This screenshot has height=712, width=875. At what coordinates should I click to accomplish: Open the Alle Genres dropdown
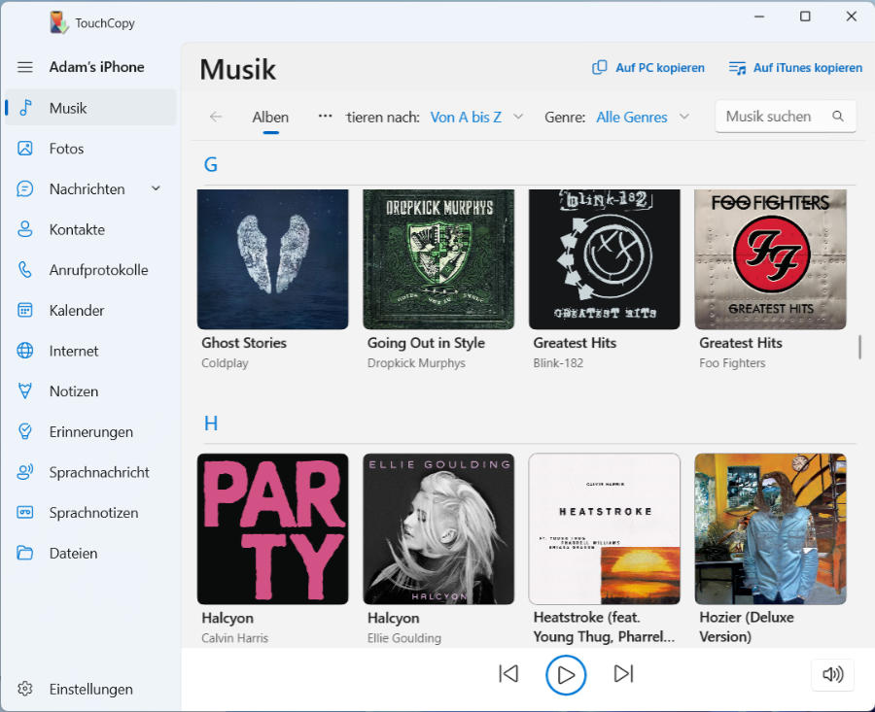pos(643,118)
